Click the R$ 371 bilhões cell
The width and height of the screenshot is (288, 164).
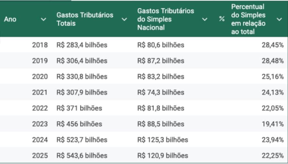pyautogui.click(x=79, y=108)
